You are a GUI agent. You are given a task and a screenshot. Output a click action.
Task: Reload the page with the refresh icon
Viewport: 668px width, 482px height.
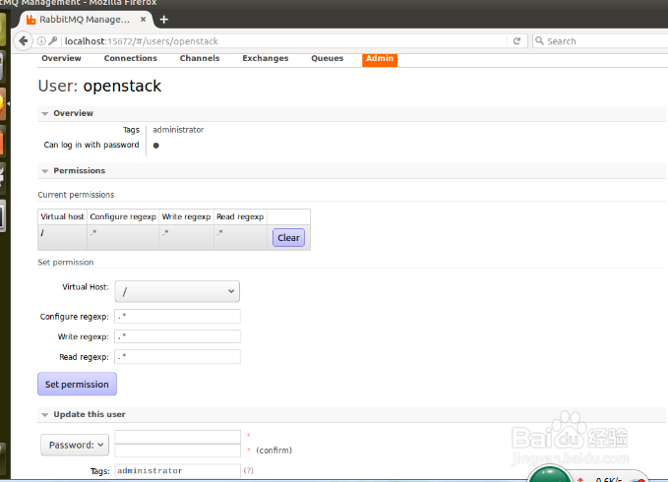point(516,41)
